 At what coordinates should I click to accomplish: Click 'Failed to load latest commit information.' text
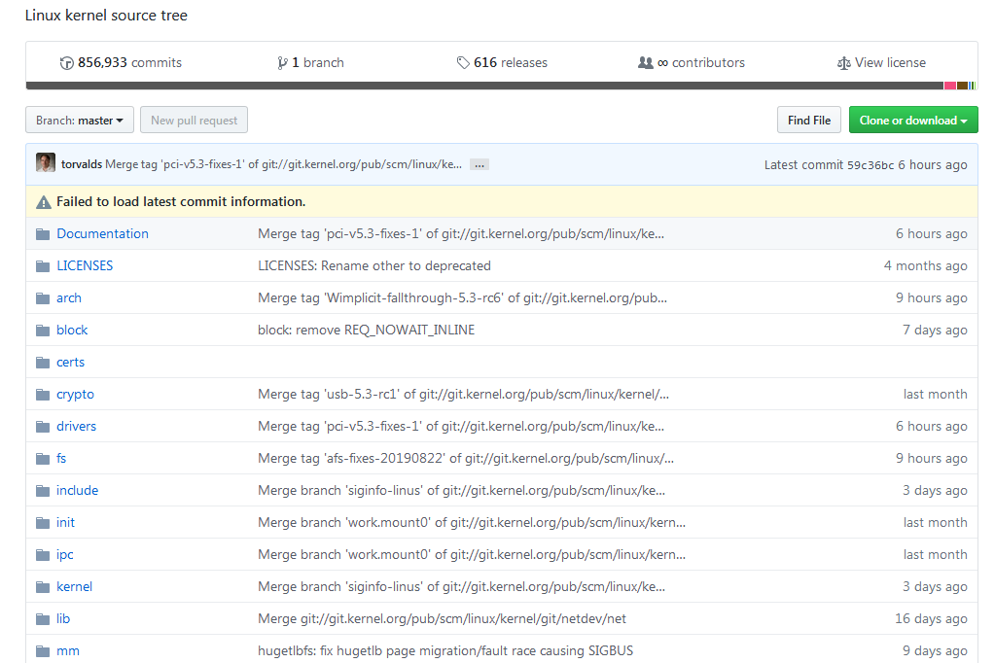[x=181, y=202]
